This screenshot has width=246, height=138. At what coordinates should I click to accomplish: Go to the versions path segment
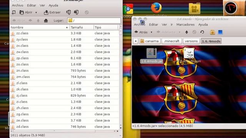[191, 41]
